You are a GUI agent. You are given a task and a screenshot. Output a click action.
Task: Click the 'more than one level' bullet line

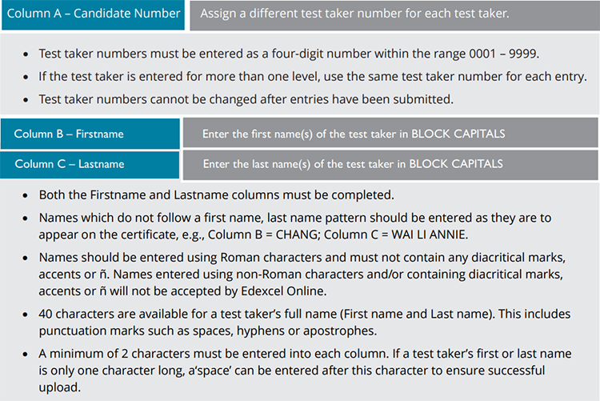(312, 76)
